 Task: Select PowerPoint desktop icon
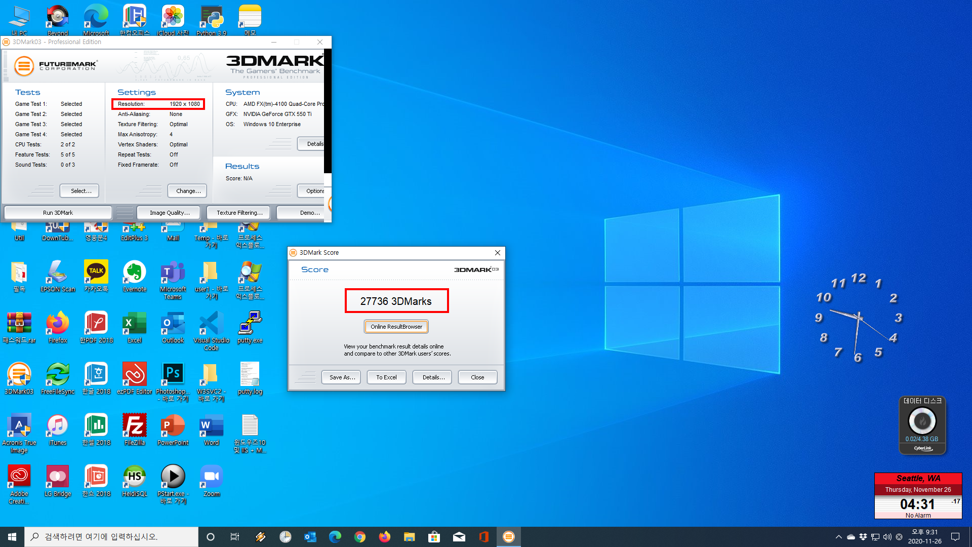(x=173, y=430)
